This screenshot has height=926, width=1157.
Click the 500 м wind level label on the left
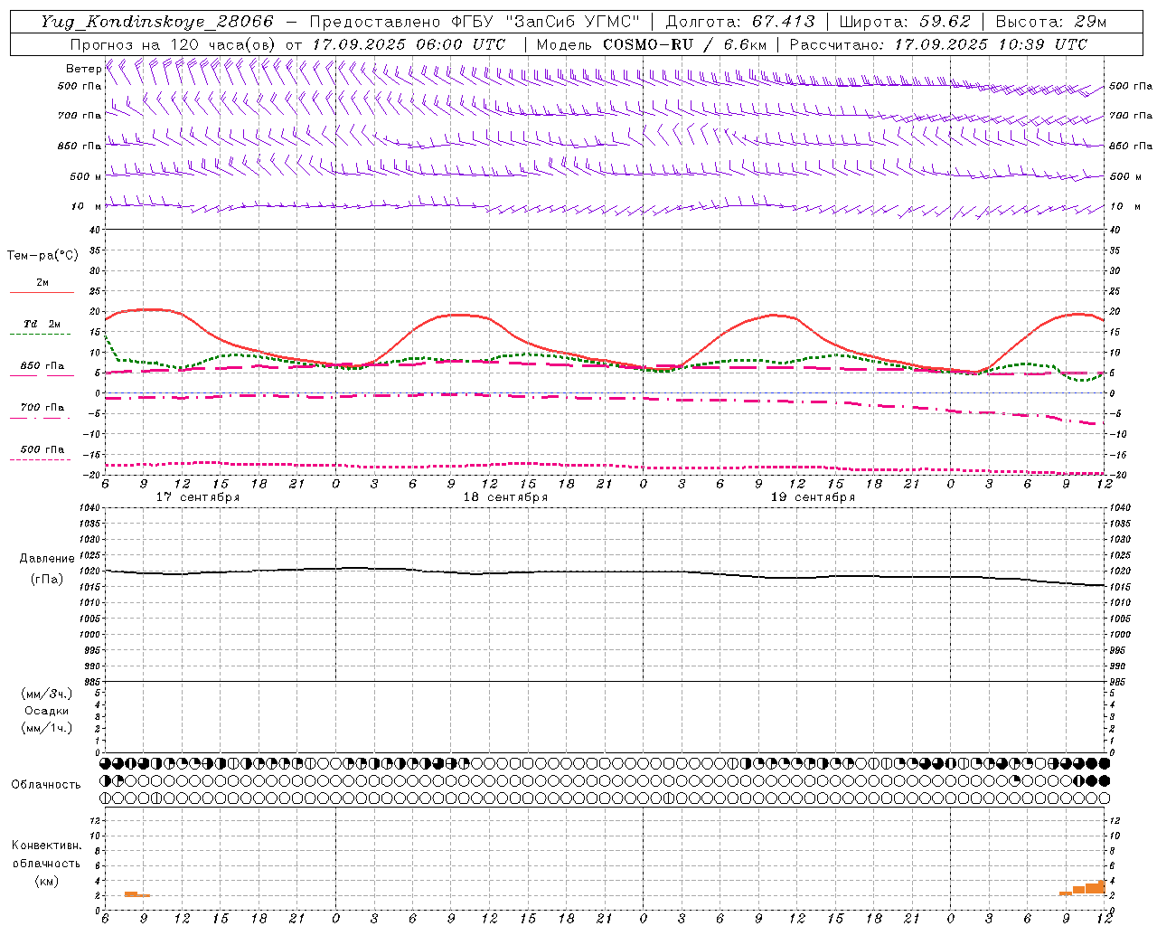coord(86,176)
